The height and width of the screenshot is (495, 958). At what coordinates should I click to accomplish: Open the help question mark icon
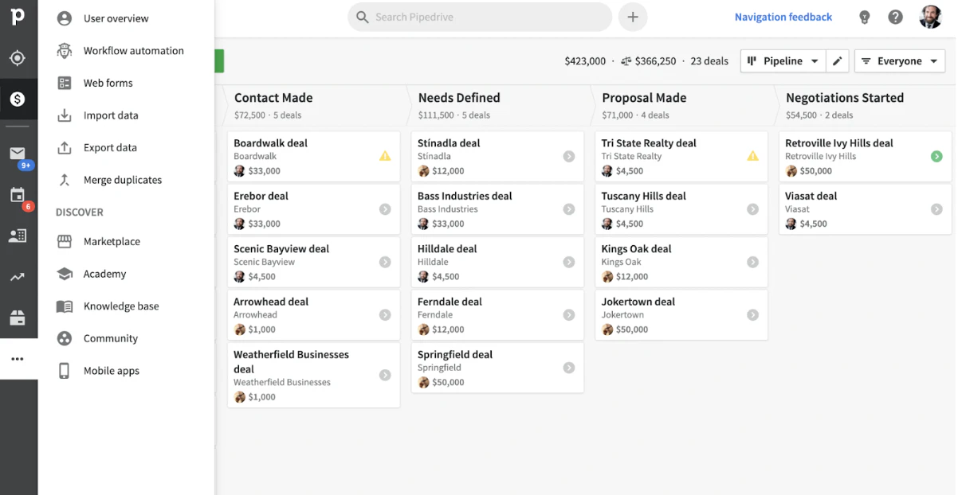click(896, 17)
